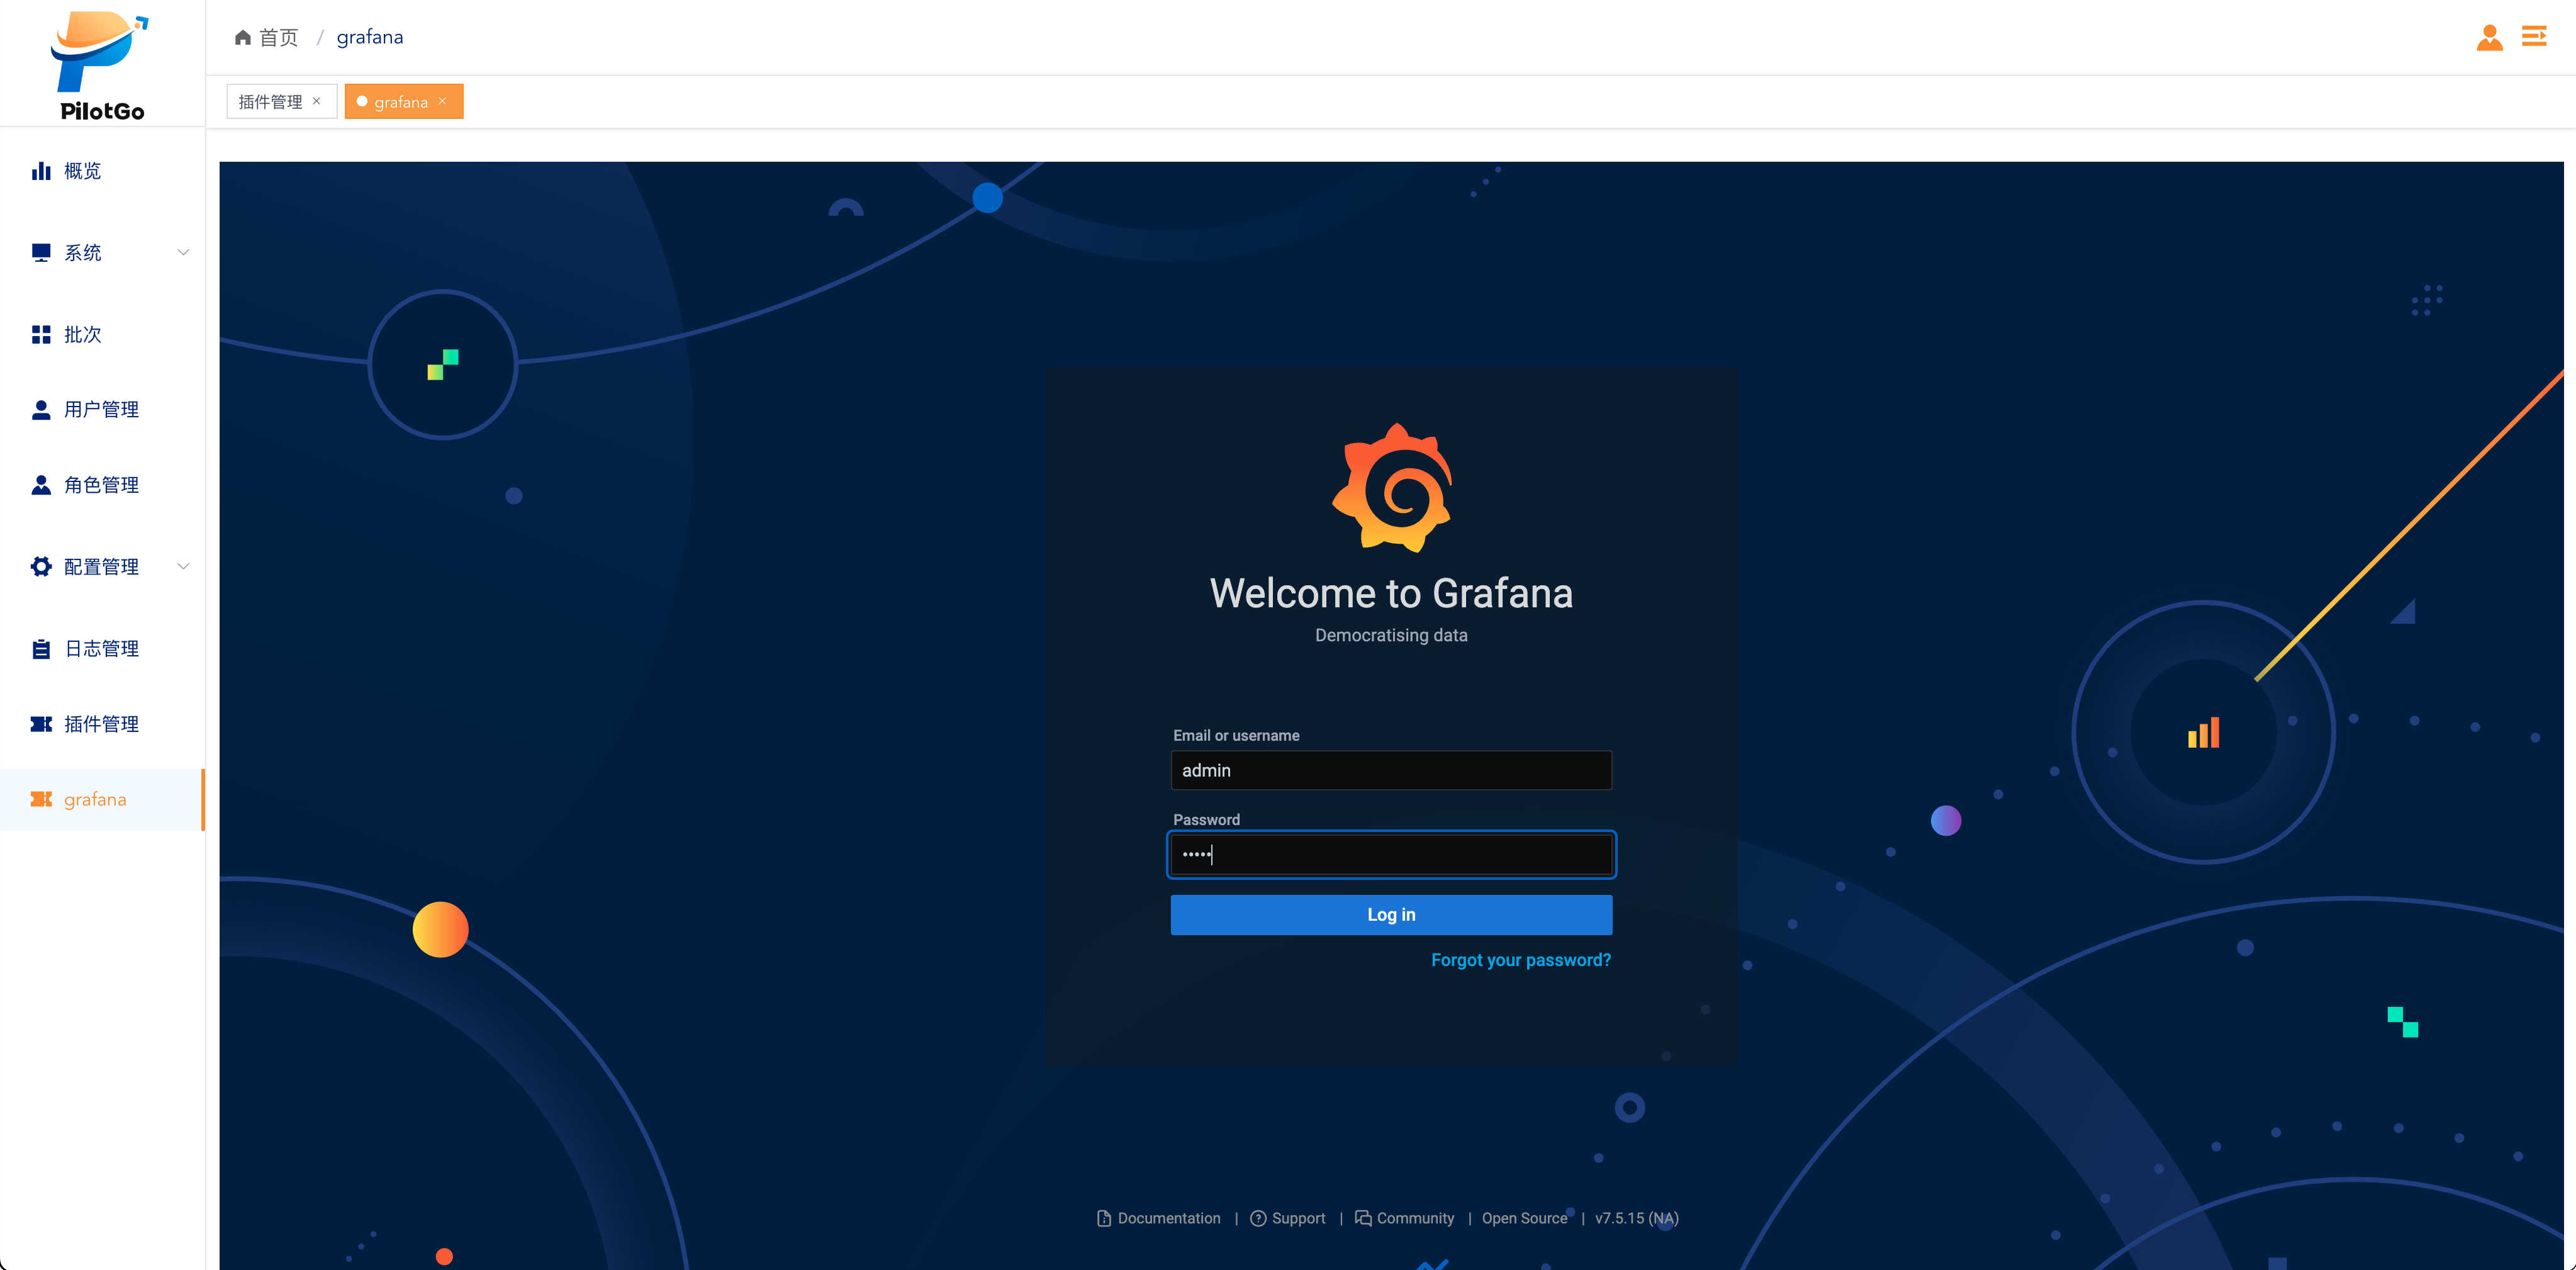Screen dimensions: 2576x1270
Task: Open the Documentation footer link
Action: coord(1168,1218)
